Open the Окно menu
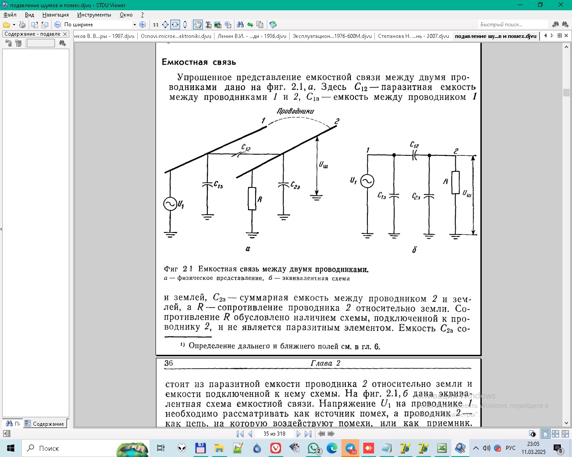Image resolution: width=572 pixels, height=457 pixels. 126,15
